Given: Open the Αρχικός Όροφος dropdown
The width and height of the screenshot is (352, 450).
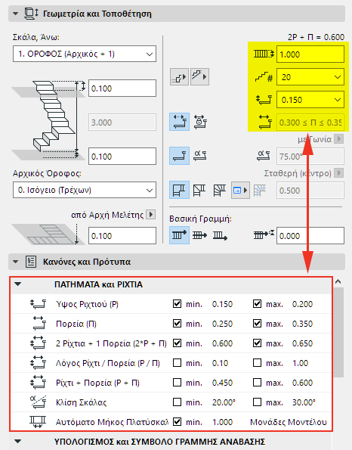Looking at the screenshot, I should [x=85, y=190].
